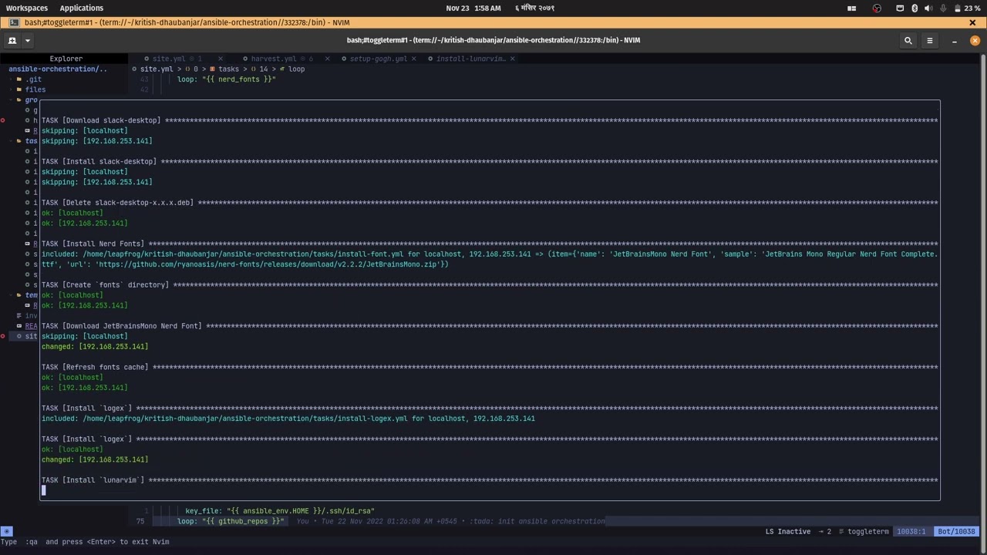Click the 'TASK [Install `lunarvim`]' line
This screenshot has height=555, width=987.
coord(490,480)
